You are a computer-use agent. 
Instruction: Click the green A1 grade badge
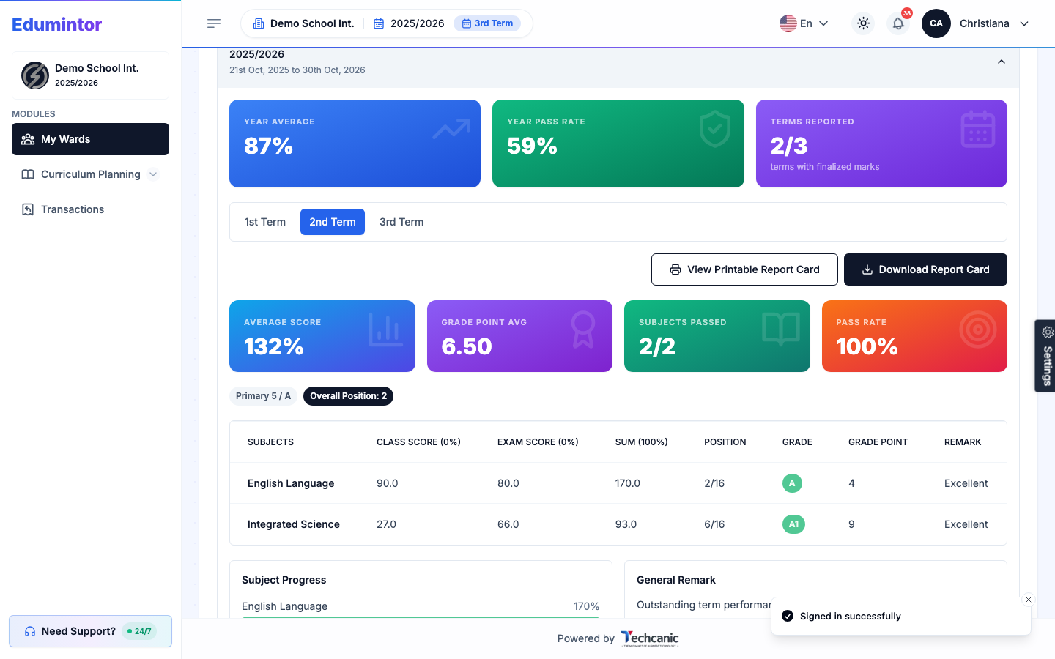pyautogui.click(x=793, y=524)
